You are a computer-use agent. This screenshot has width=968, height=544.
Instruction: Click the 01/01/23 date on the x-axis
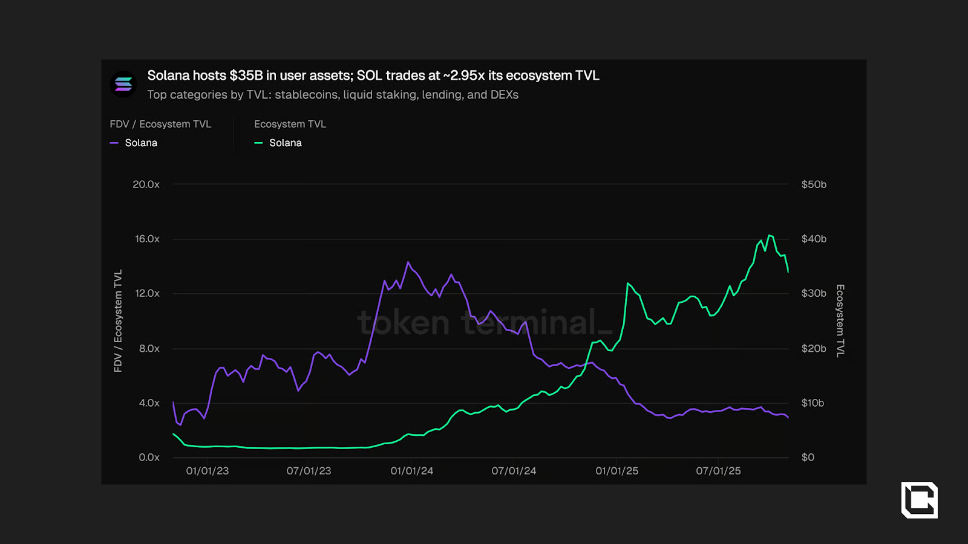(x=207, y=471)
